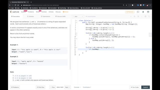Viewport: 160px width, 90px height.
Task: Open the NewFindings bookmarks folder
Action: tap(62, 8)
